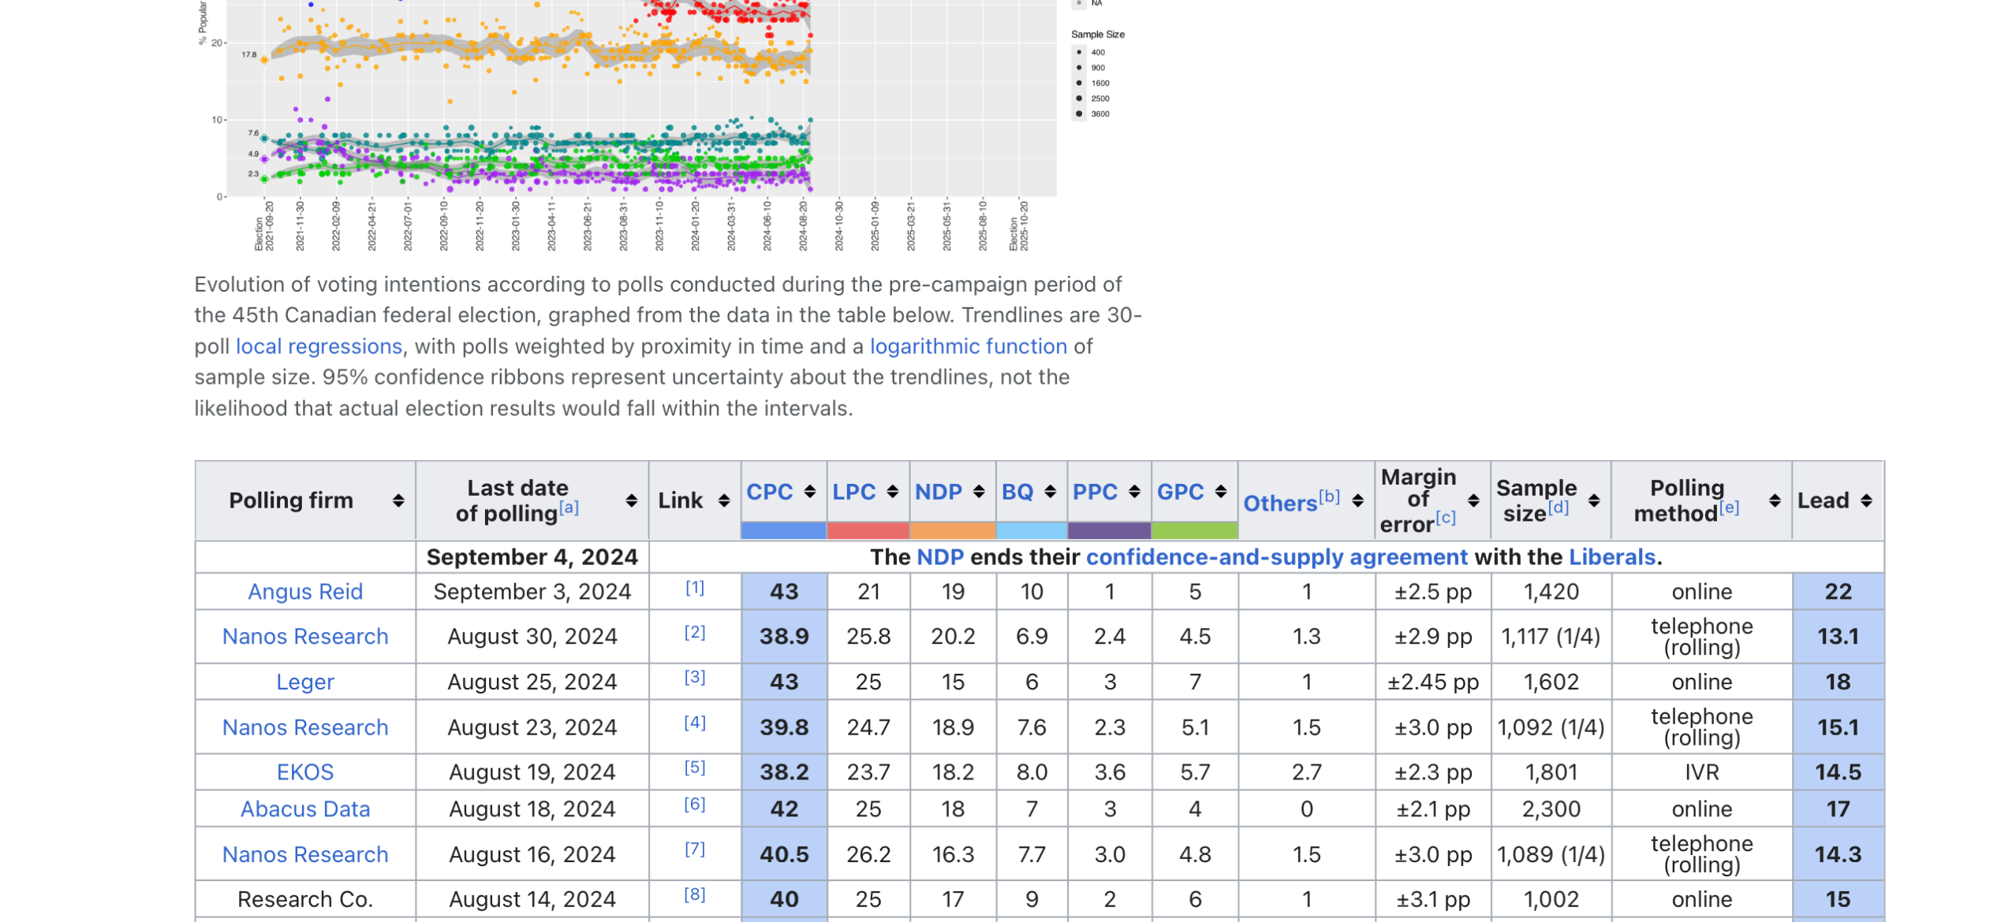Open Nanos Research link for August 16
Viewport: 1997px width, 922px height.
click(x=305, y=854)
